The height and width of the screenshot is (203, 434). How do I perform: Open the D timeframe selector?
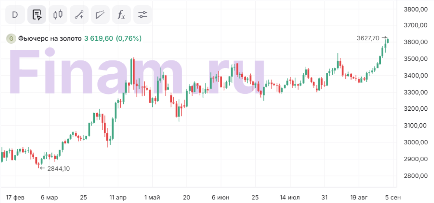pos(15,15)
